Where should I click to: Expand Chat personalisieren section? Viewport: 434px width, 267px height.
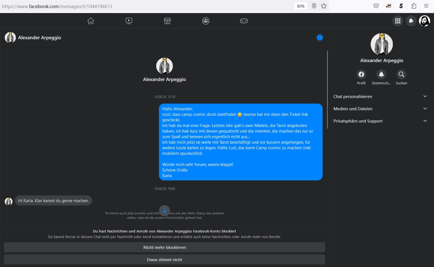(x=380, y=97)
